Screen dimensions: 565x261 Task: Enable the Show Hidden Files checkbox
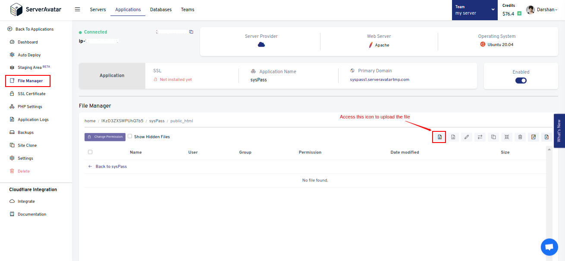(129, 136)
